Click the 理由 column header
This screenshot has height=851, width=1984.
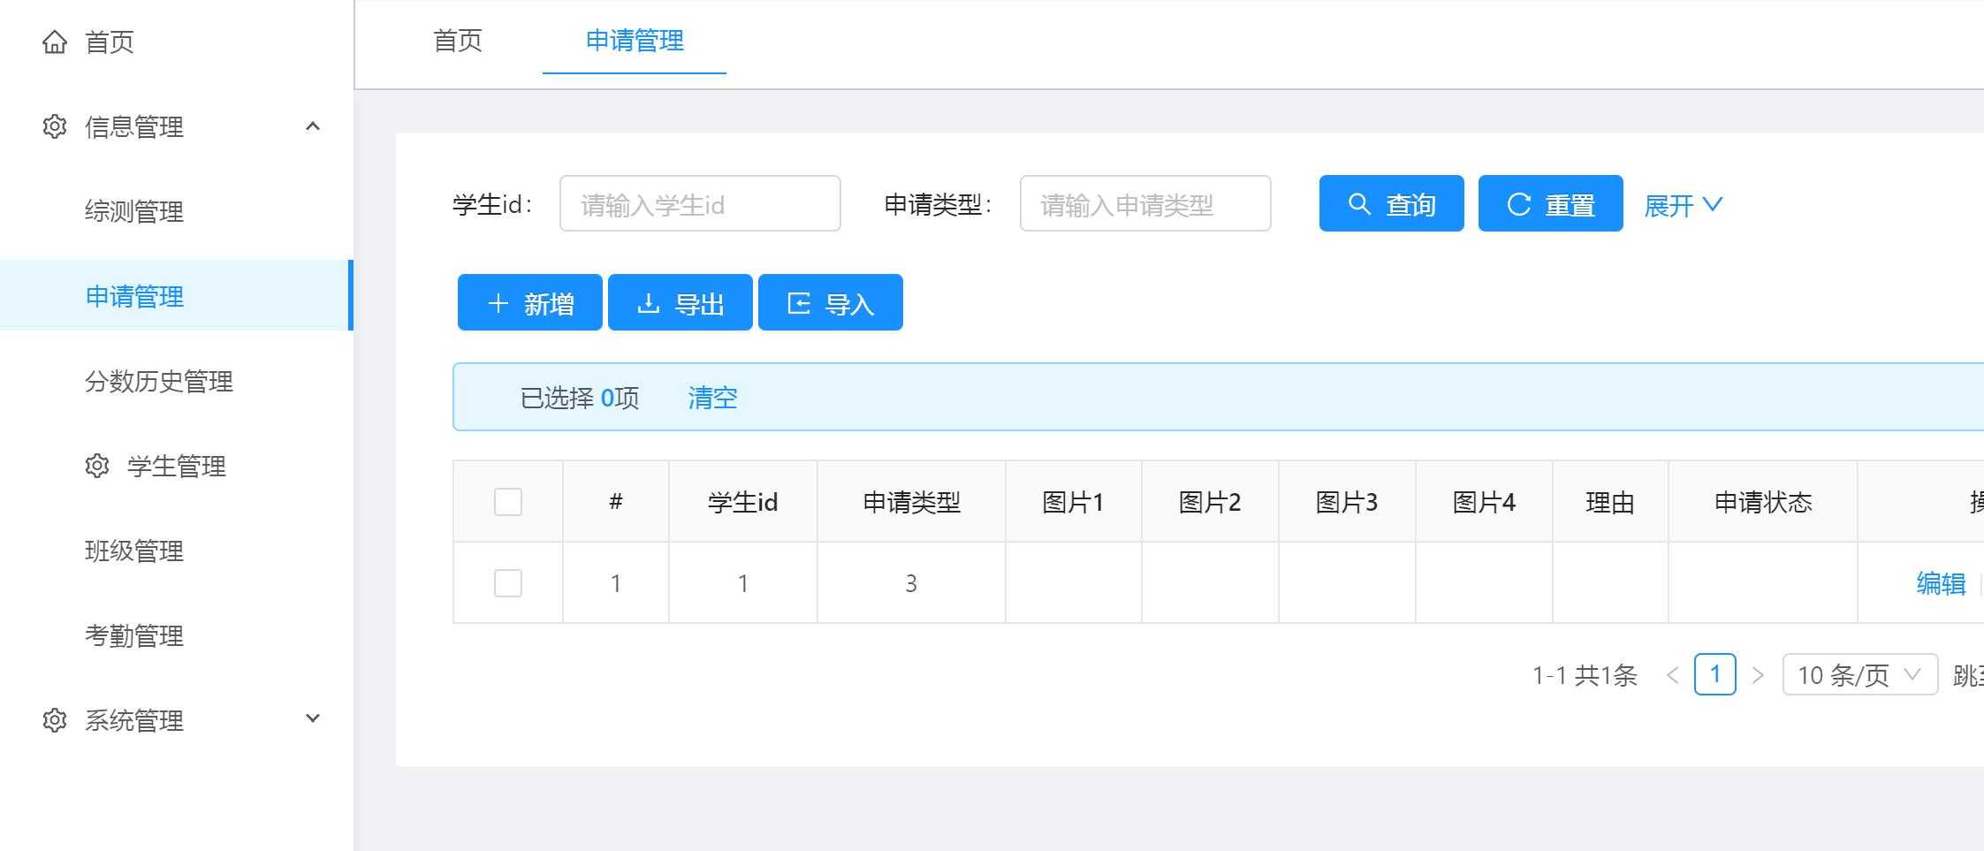click(1610, 502)
